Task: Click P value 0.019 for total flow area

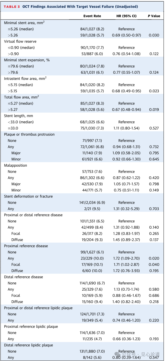Action: 154,110
